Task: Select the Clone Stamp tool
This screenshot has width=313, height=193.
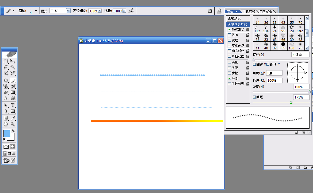Action: 6,86
